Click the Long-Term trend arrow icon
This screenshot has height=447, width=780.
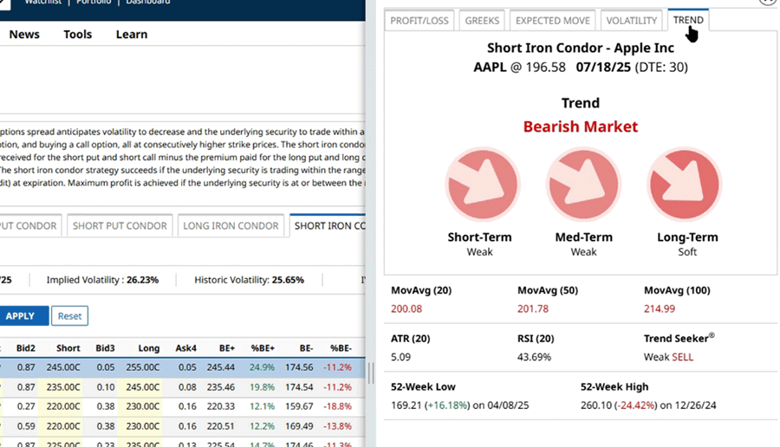tap(685, 185)
